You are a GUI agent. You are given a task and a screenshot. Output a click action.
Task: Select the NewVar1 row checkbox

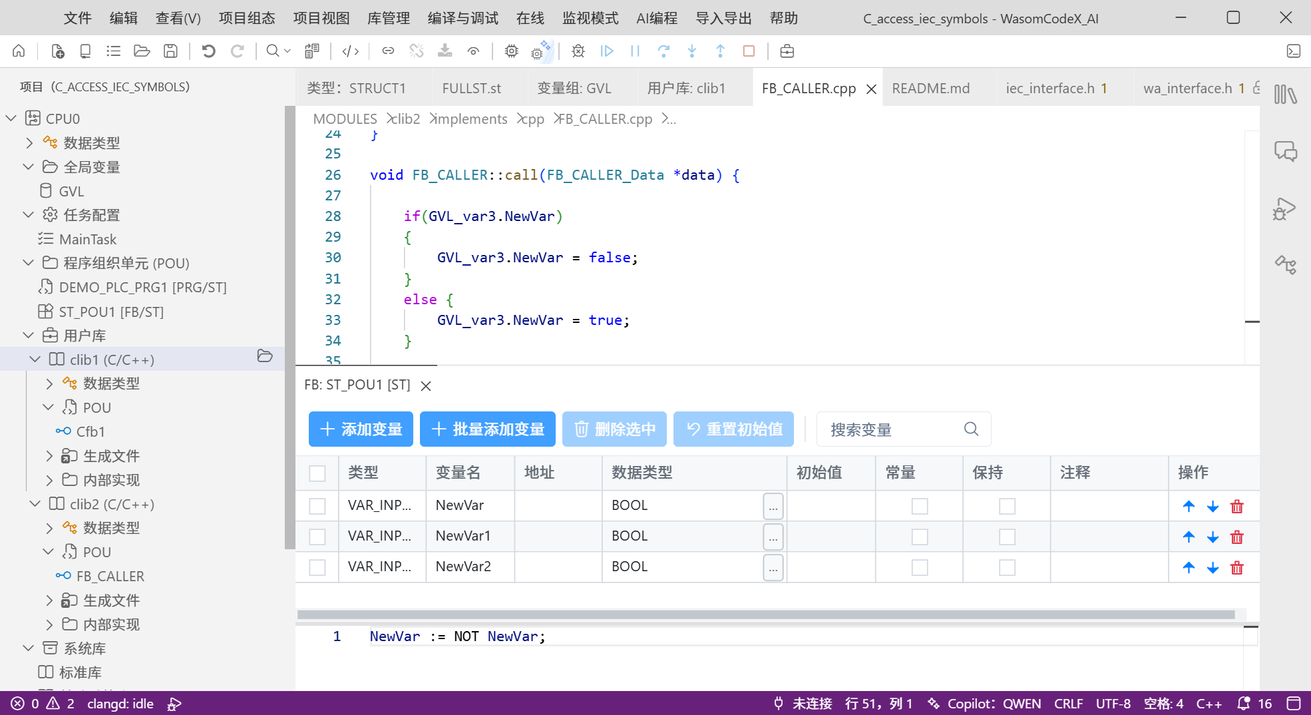[317, 537]
